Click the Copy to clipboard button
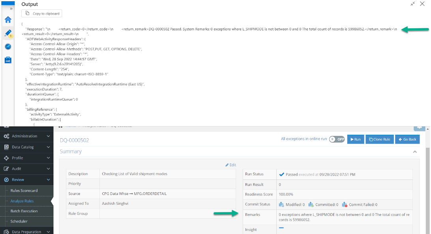 coord(42,13)
